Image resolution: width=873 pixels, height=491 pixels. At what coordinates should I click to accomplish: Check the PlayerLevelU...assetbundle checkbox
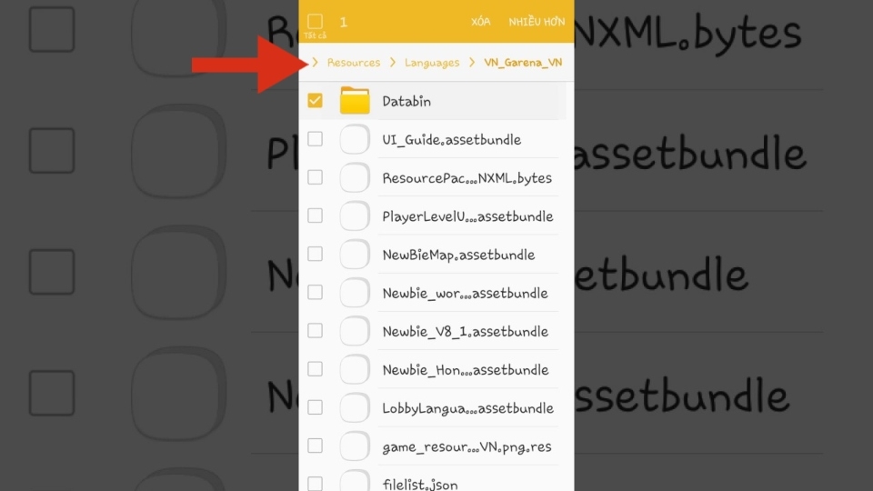pos(316,216)
